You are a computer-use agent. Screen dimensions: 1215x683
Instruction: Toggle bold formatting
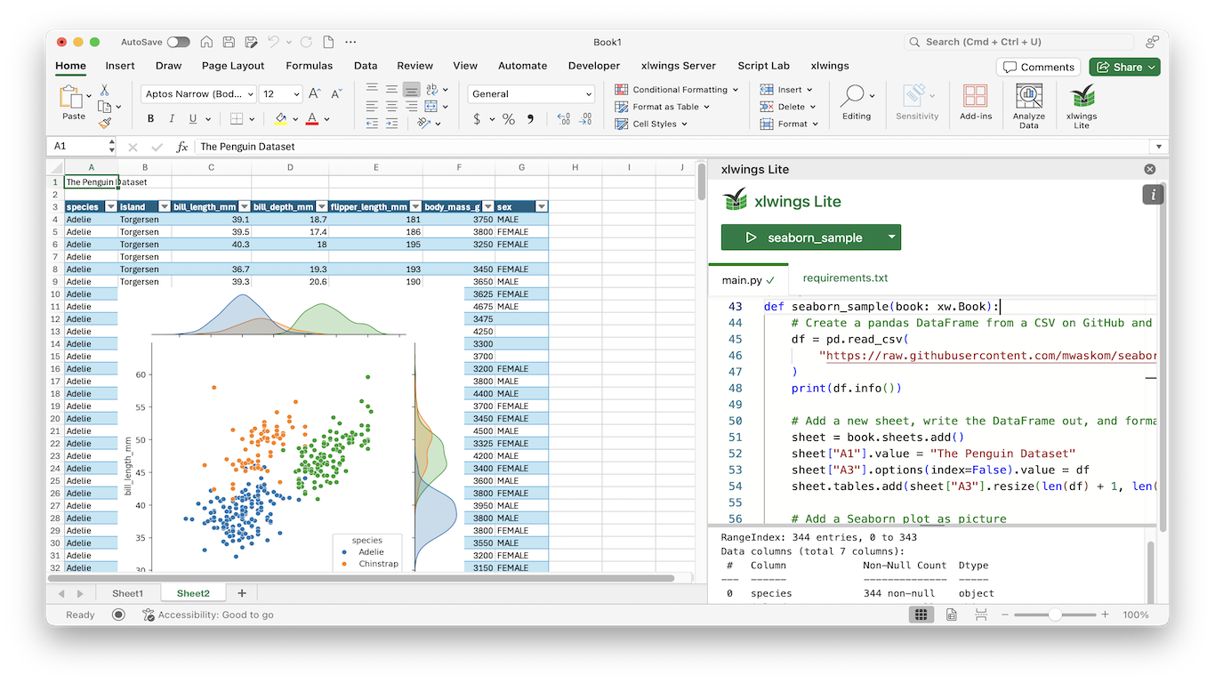(x=150, y=119)
